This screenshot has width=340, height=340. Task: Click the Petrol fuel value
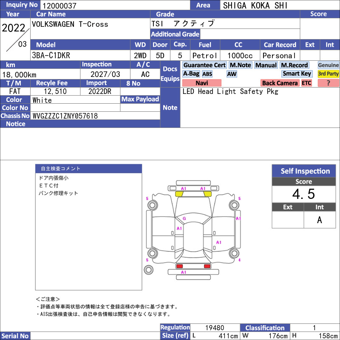point(205,56)
